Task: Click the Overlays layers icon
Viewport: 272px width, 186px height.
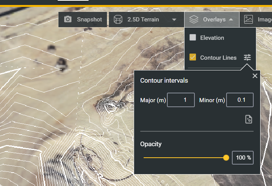Action: click(194, 19)
